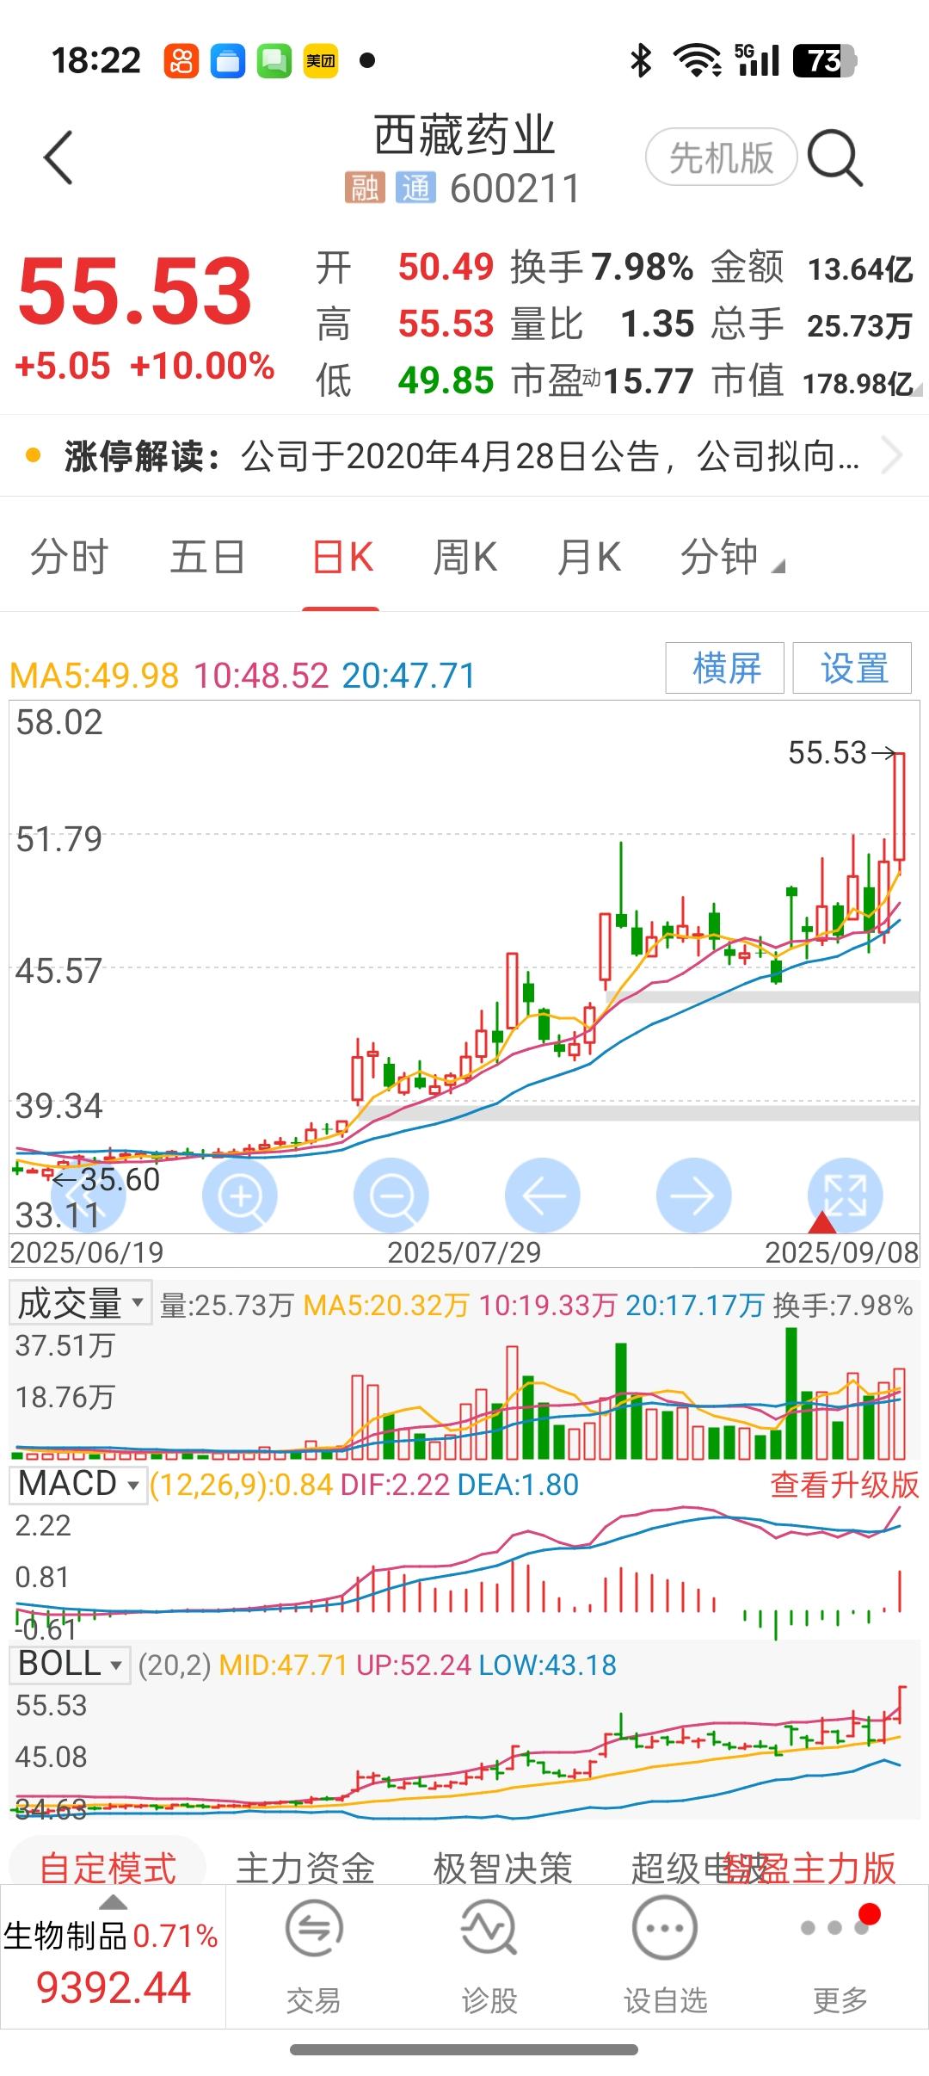The width and height of the screenshot is (929, 2076).
Task: Tap stock code 600211
Action: tap(514, 188)
